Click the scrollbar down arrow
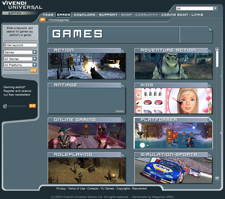Image resolution: width=225 pixels, height=199 pixels. pos(217,178)
